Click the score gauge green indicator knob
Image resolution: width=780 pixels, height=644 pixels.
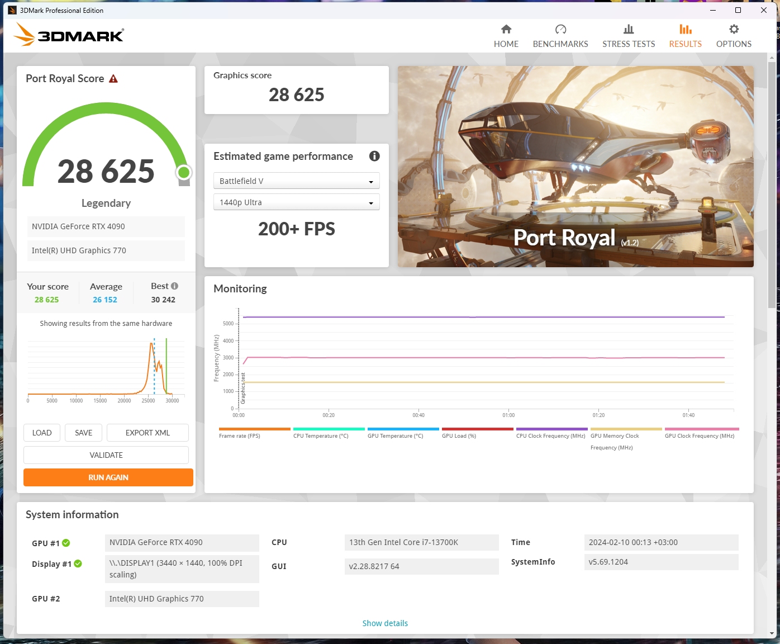click(x=184, y=172)
